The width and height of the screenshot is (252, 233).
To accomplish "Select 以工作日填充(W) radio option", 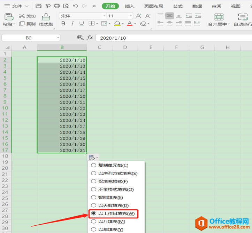I will pos(93,214).
